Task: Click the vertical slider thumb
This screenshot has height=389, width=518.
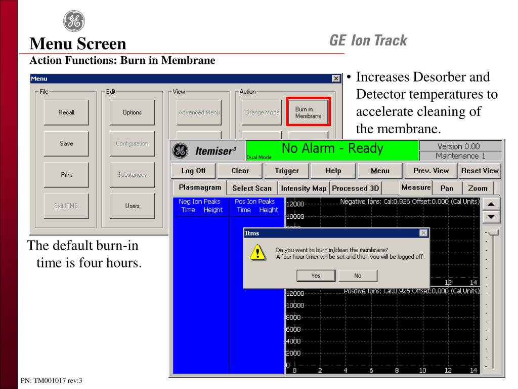Action: [x=493, y=232]
